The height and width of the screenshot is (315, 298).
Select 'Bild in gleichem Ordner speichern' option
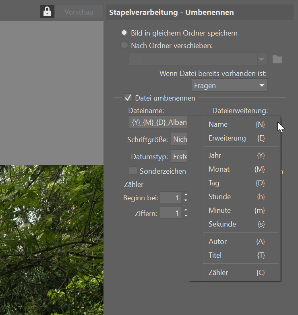[x=124, y=33]
